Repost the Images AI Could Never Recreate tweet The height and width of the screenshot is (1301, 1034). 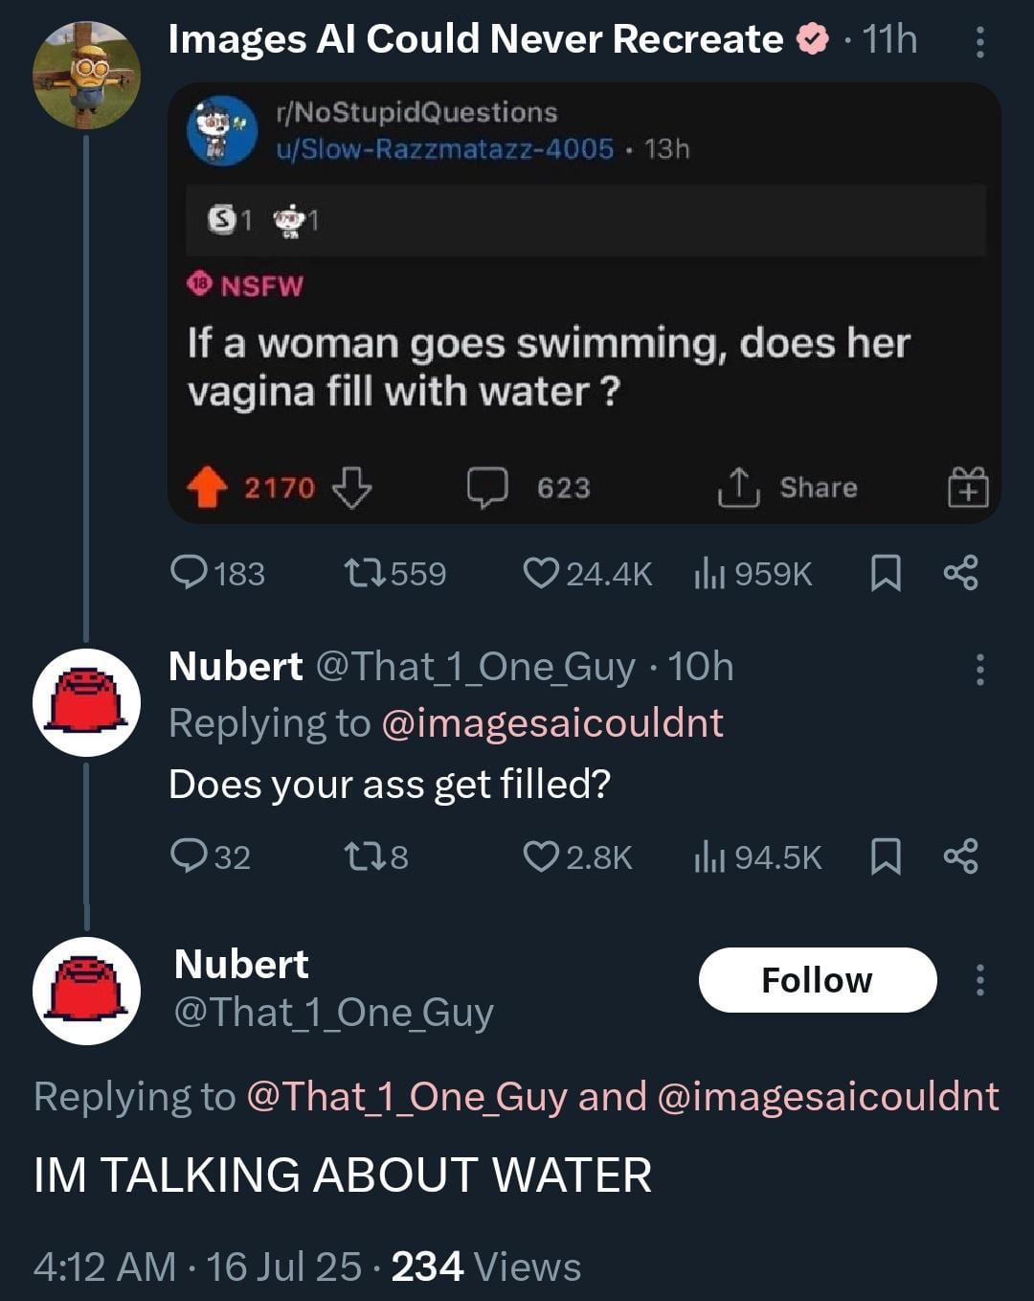[x=365, y=574]
